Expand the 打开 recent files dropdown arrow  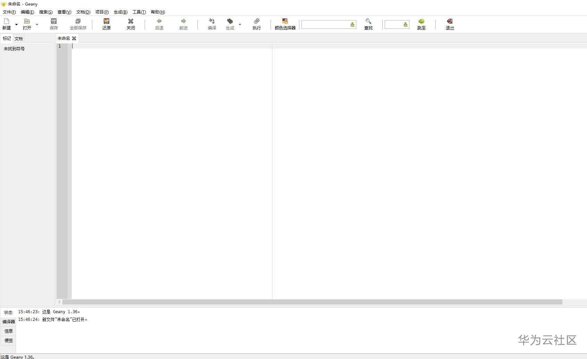(x=37, y=25)
